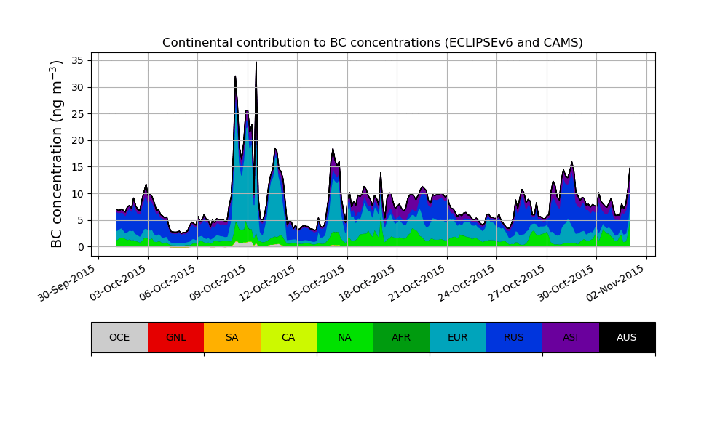The image size is (728, 436).
Task: Click the ASI purple legend swatch
Action: 571,337
